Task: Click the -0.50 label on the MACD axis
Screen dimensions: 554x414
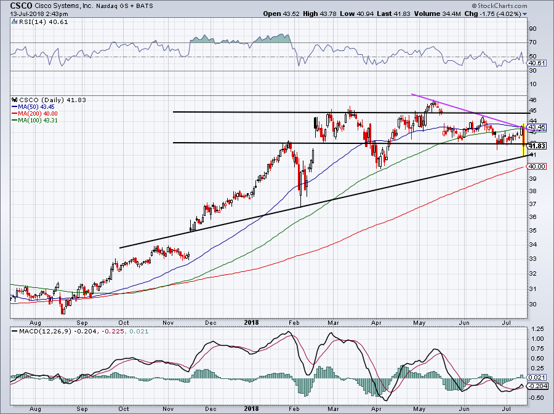Action: coord(537,398)
